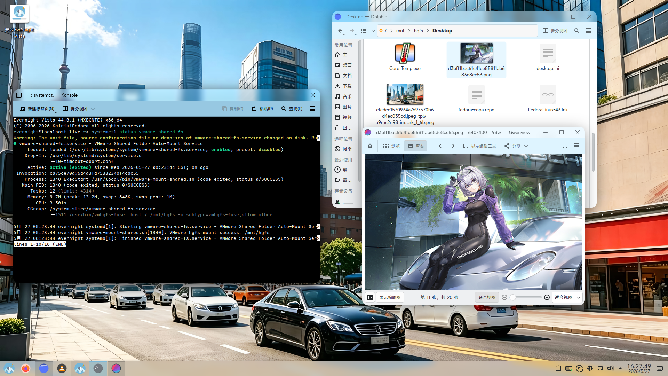Viewport: 668px width, 376px height.
Task: Go forward in Dolphin file manager
Action: tap(352, 31)
